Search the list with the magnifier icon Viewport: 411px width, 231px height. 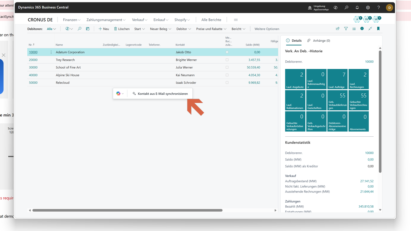coord(79,29)
